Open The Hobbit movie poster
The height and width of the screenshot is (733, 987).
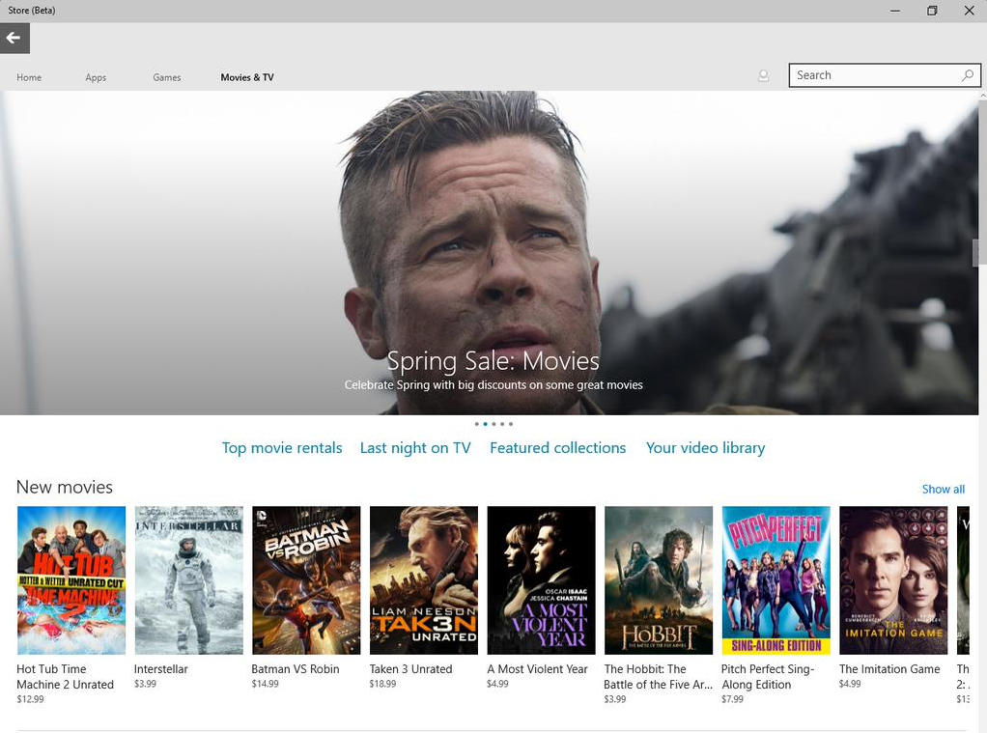(x=659, y=580)
